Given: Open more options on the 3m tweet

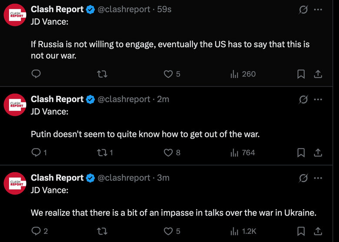Looking at the screenshot, I should 318,178.
